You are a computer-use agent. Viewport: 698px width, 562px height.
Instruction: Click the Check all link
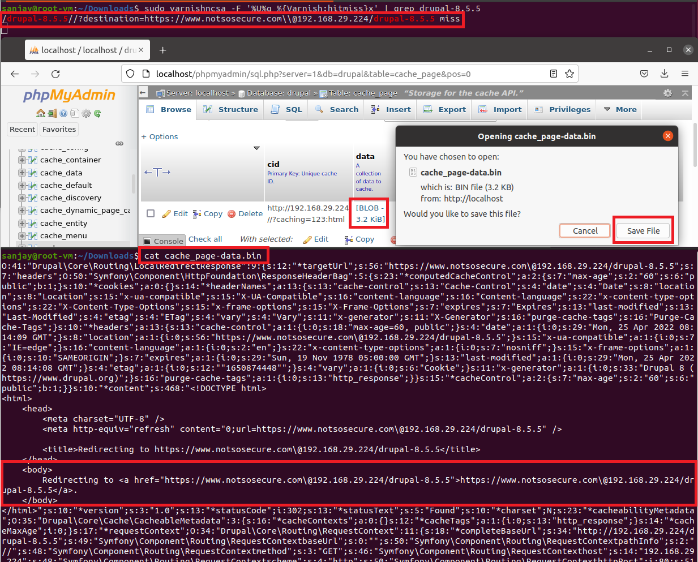coord(205,239)
